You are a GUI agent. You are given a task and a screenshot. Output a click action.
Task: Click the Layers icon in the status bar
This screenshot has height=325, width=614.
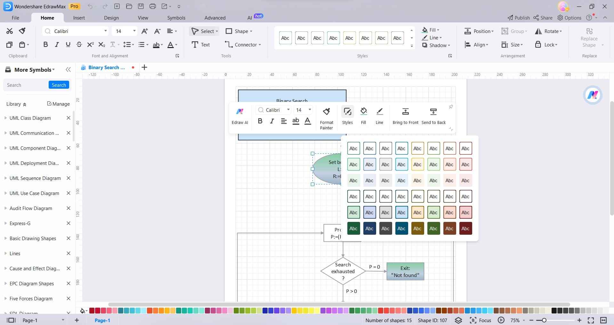(x=458, y=320)
